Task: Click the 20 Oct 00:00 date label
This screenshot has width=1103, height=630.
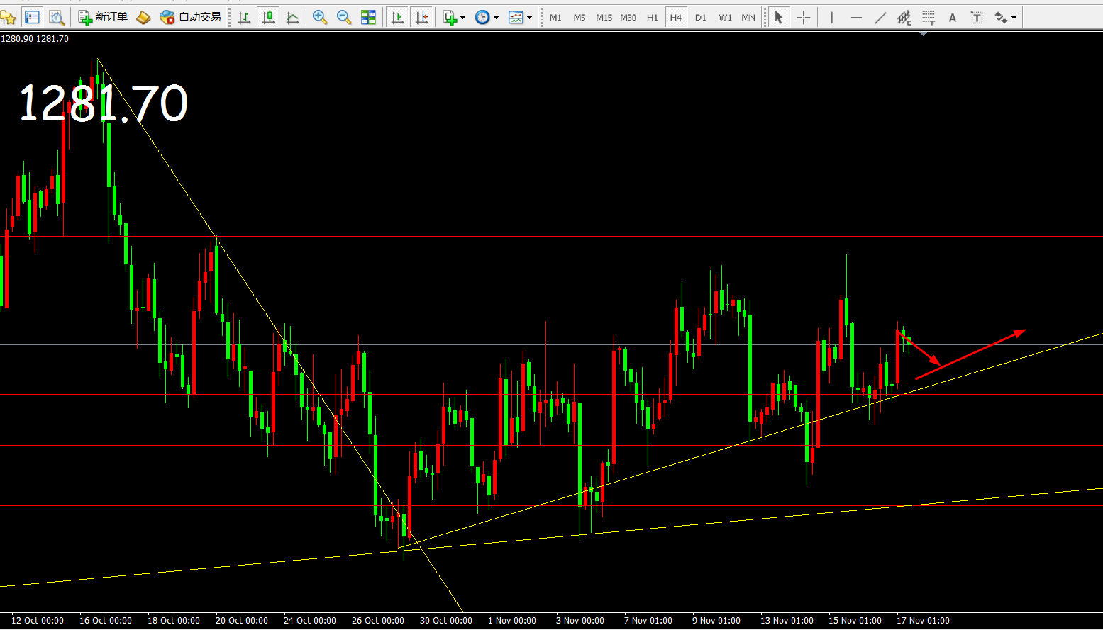Action: point(242,621)
